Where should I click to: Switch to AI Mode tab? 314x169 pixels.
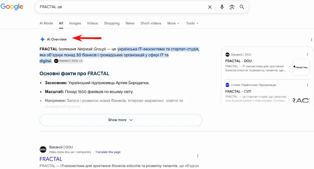point(46,23)
